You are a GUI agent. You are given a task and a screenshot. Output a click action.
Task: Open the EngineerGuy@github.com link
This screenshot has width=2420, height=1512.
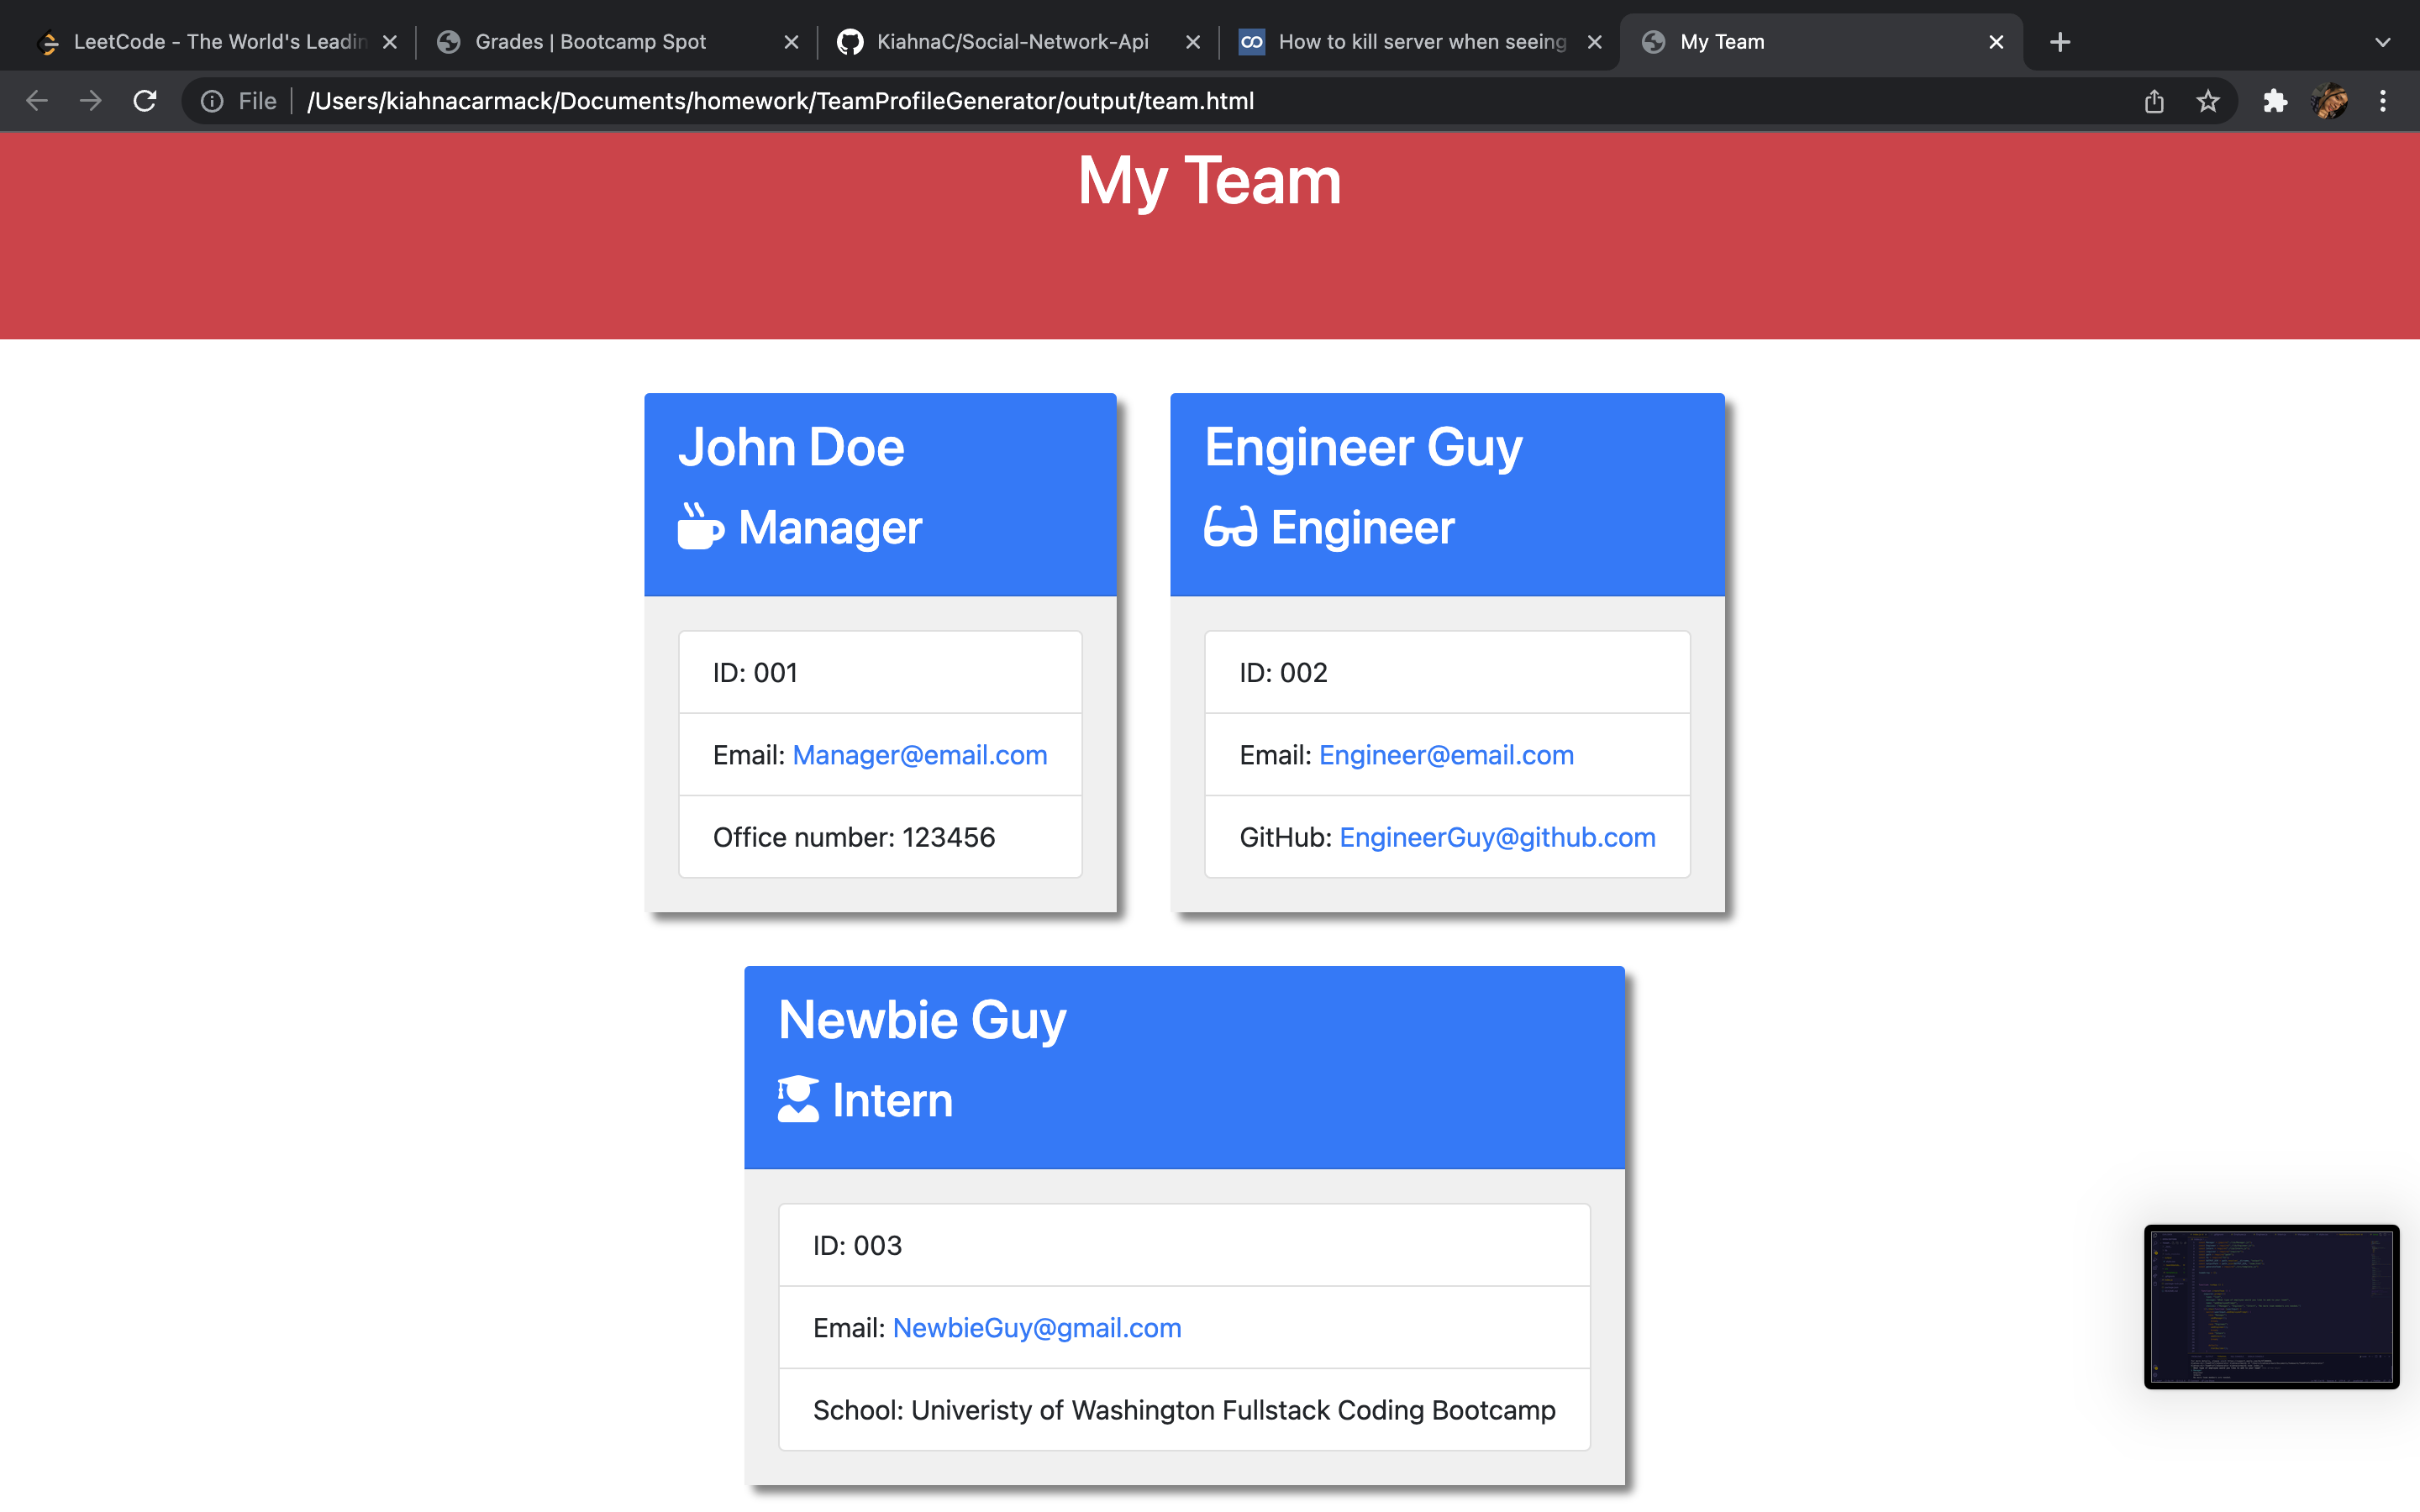tap(1496, 837)
